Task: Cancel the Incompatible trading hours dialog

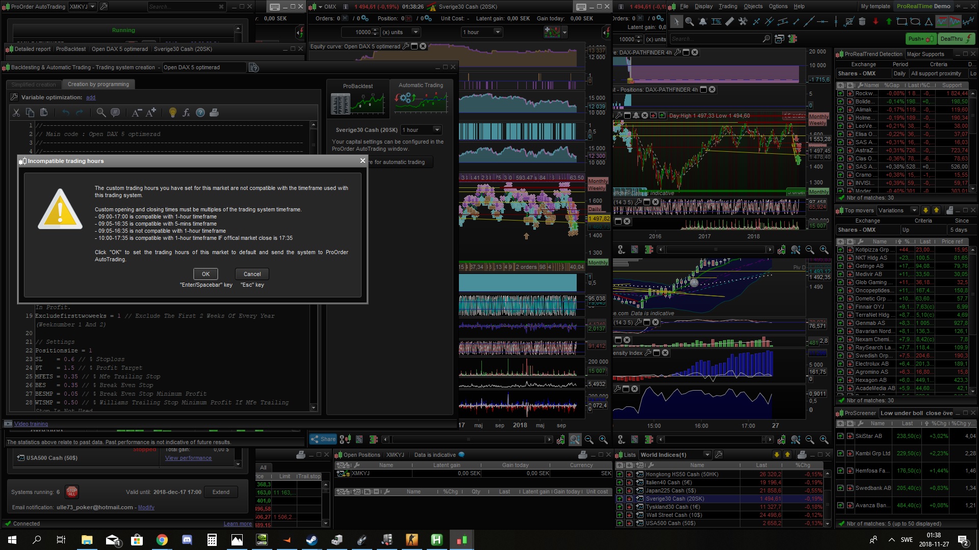Action: (x=252, y=274)
